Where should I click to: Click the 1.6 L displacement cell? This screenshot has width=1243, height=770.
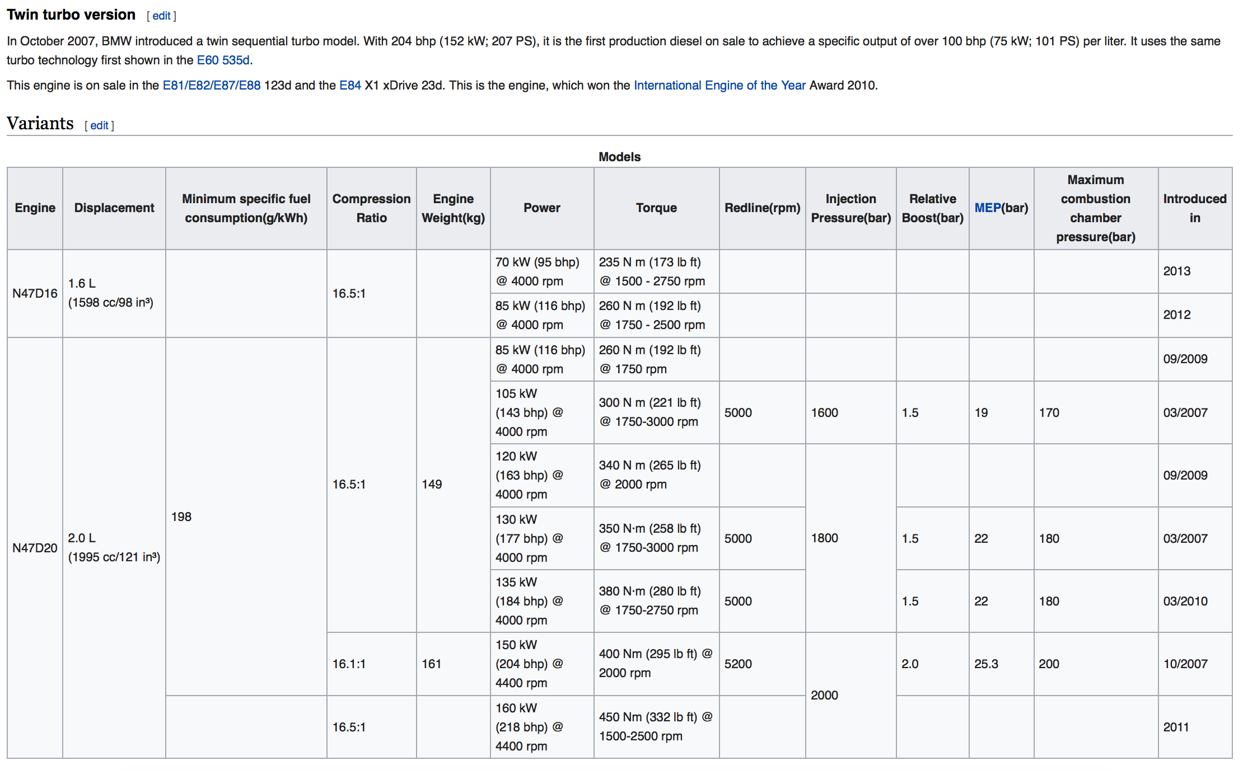point(114,293)
